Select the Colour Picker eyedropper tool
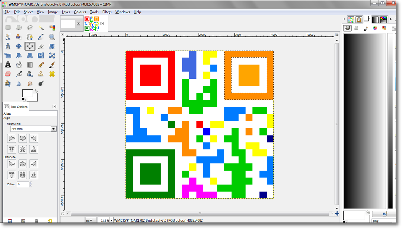Screen dimensions: 402x229 (41, 37)
